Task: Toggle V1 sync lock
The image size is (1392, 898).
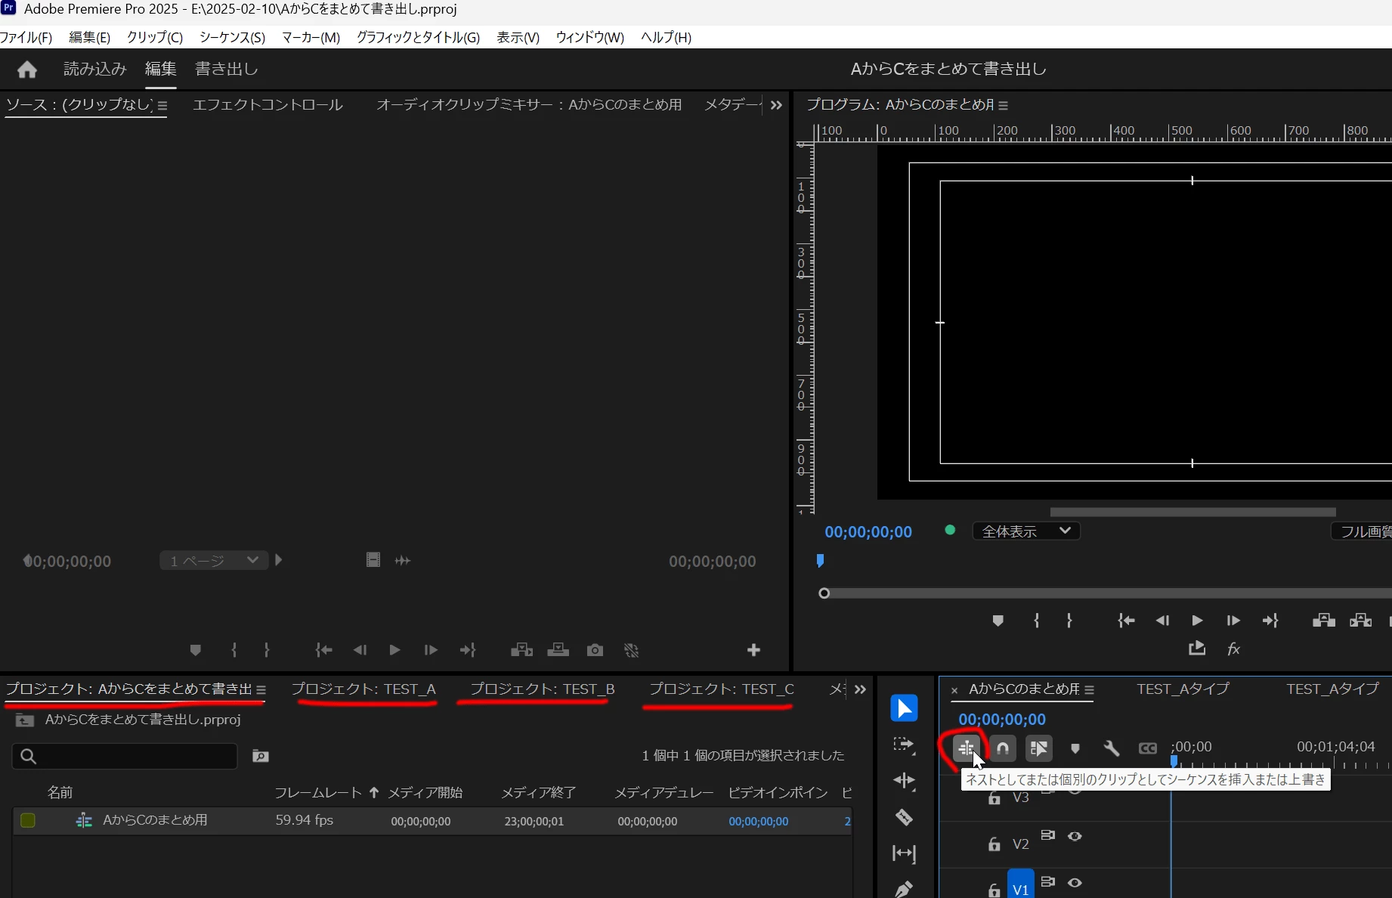Action: tap(1047, 881)
